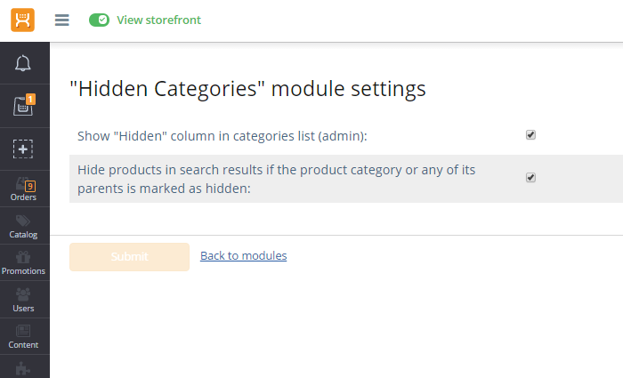Open the Content sidebar section
Image resolution: width=623 pixels, height=378 pixels.
pos(25,336)
